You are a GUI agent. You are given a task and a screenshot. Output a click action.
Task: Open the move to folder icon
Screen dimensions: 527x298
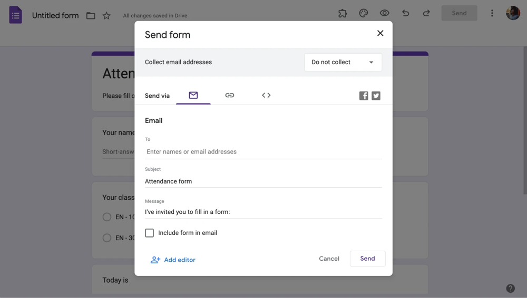(x=91, y=16)
